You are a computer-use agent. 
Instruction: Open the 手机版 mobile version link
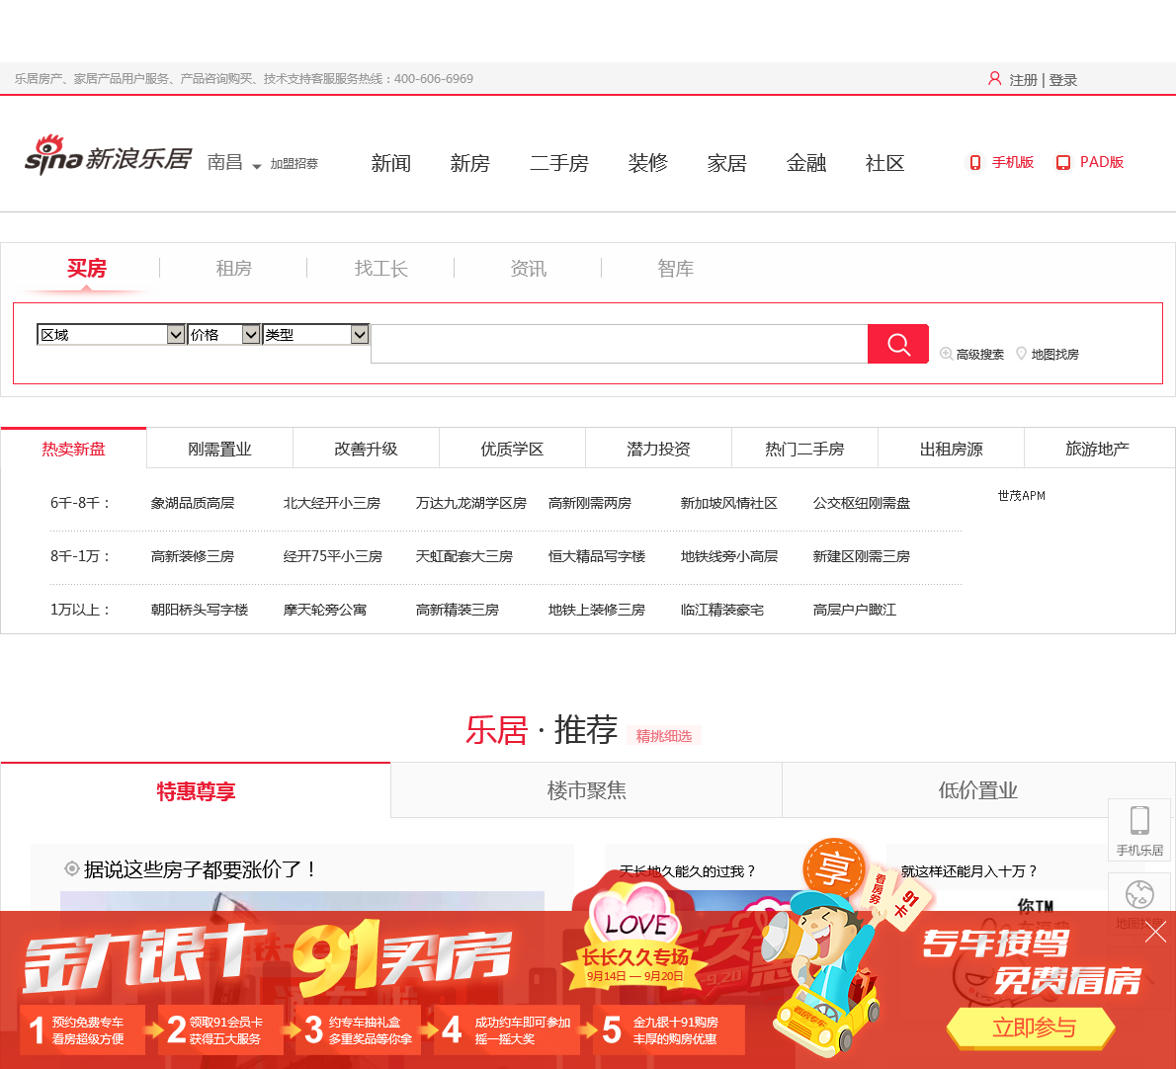(1002, 162)
